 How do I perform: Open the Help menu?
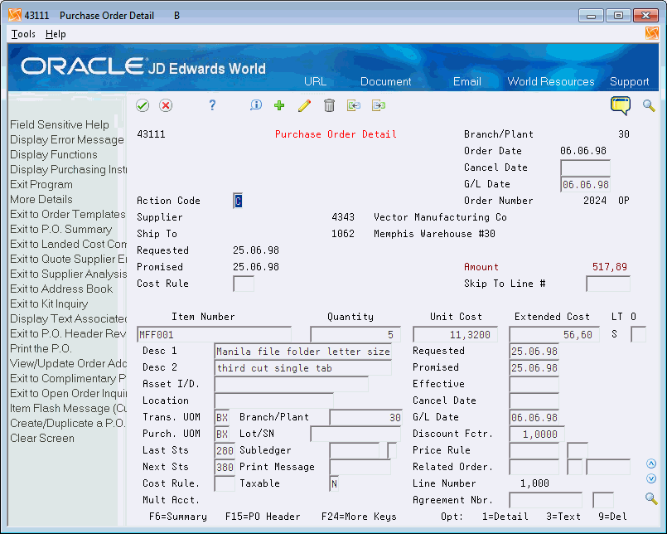[x=56, y=34]
